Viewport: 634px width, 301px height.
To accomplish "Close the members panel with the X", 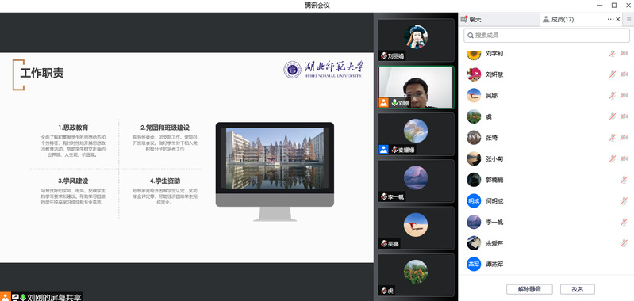I will pos(618,19).
